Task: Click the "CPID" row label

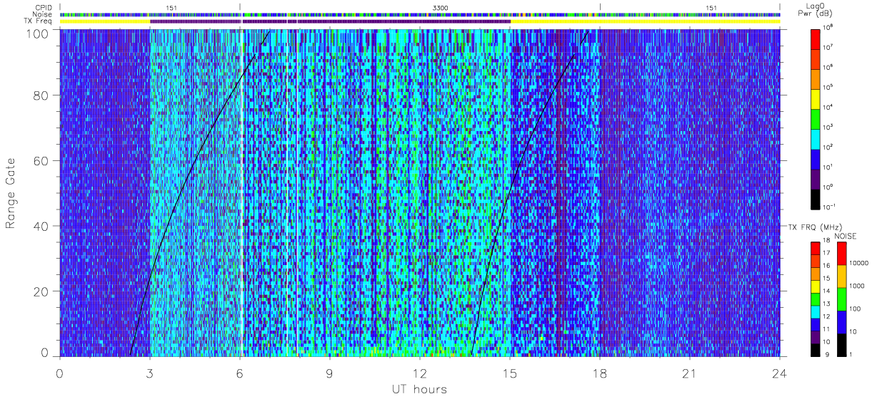Action: (44, 7)
